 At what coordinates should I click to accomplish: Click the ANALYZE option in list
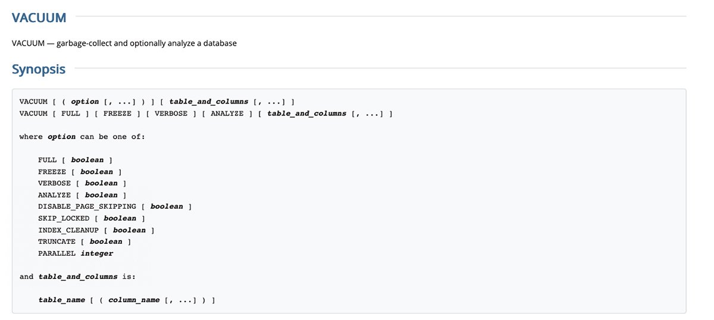(54, 195)
